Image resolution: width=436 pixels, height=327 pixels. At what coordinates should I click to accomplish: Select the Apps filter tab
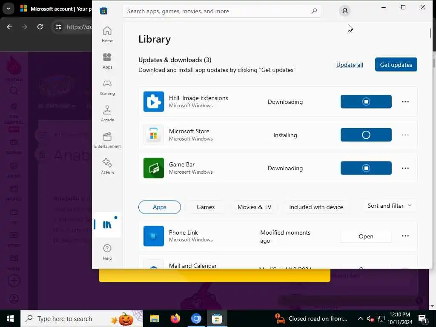(160, 207)
